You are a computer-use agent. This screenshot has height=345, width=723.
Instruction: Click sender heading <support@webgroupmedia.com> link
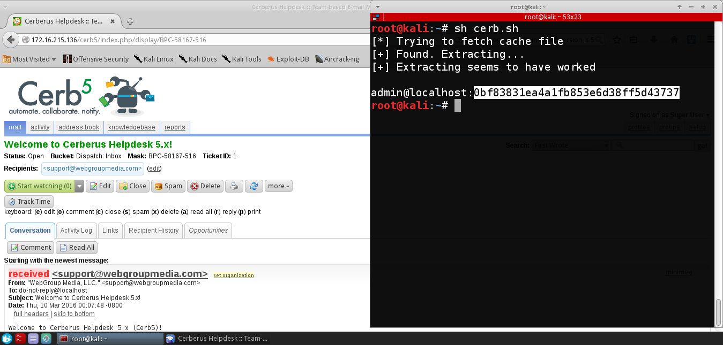130,274
